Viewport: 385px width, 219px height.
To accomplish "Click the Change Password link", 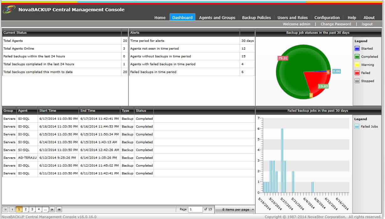I will coord(336,24).
